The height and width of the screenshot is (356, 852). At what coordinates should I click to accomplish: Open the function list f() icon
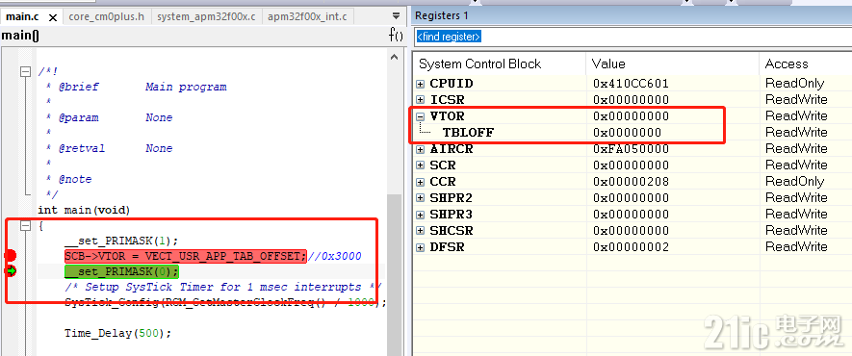click(396, 36)
